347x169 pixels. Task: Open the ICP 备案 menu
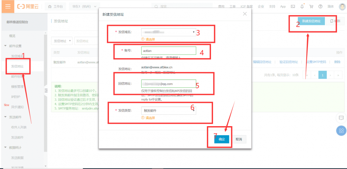[247, 7]
